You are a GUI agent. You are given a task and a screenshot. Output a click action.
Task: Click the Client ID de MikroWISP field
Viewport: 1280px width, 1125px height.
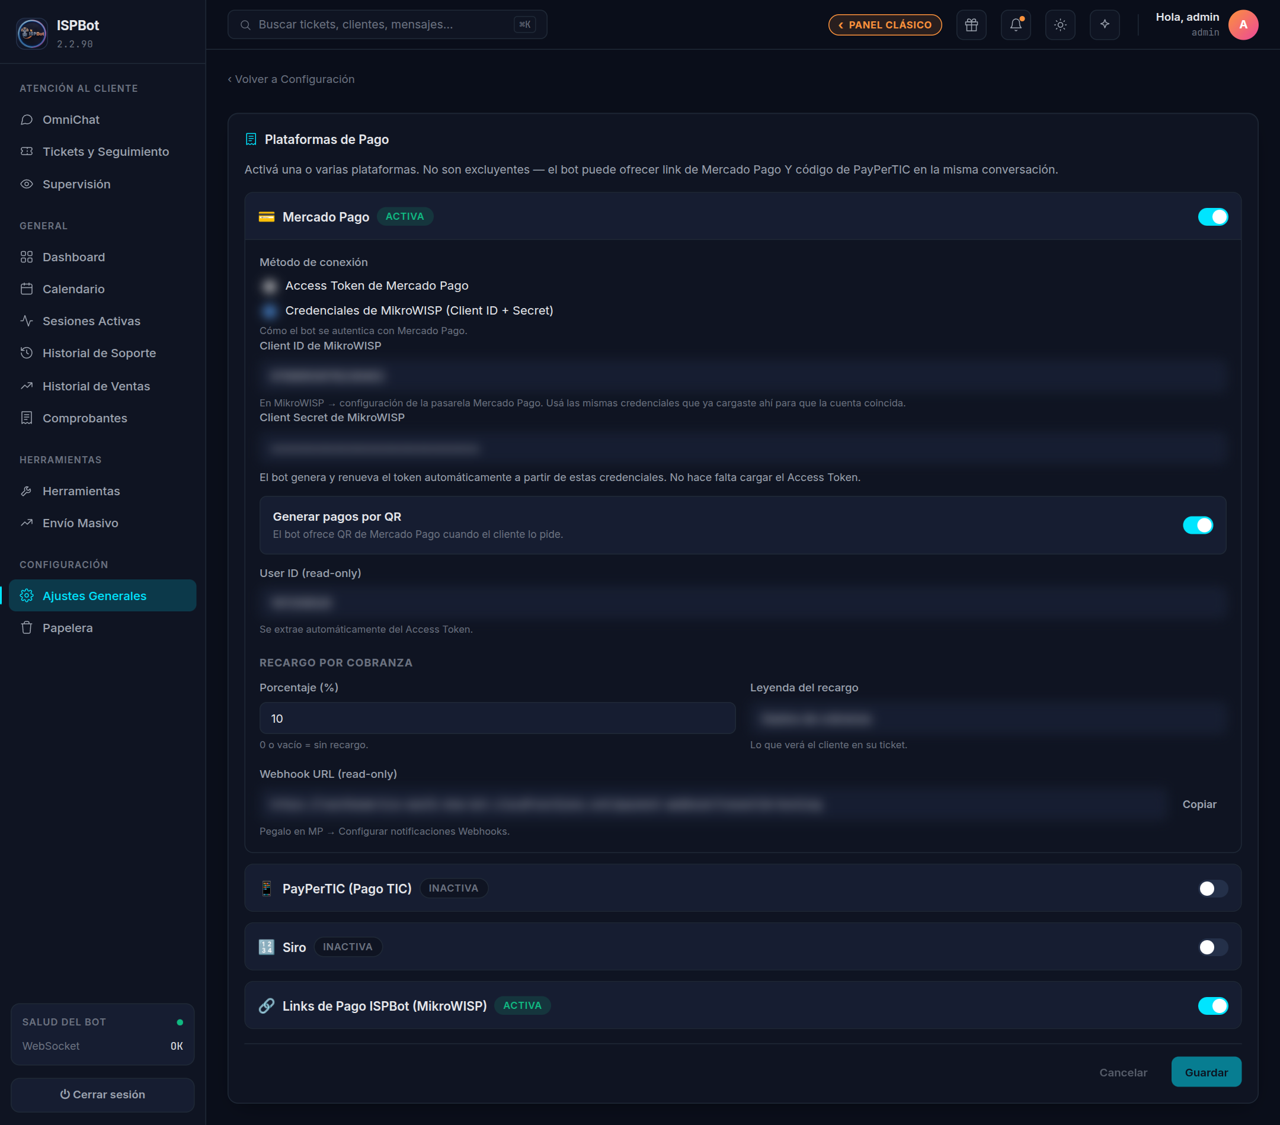pos(743,375)
